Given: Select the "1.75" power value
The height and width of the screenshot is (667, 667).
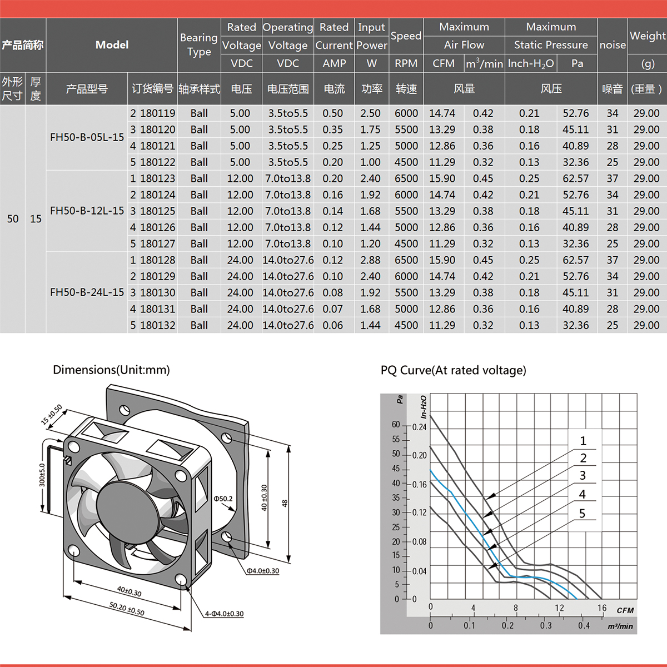Looking at the screenshot, I should point(370,130).
